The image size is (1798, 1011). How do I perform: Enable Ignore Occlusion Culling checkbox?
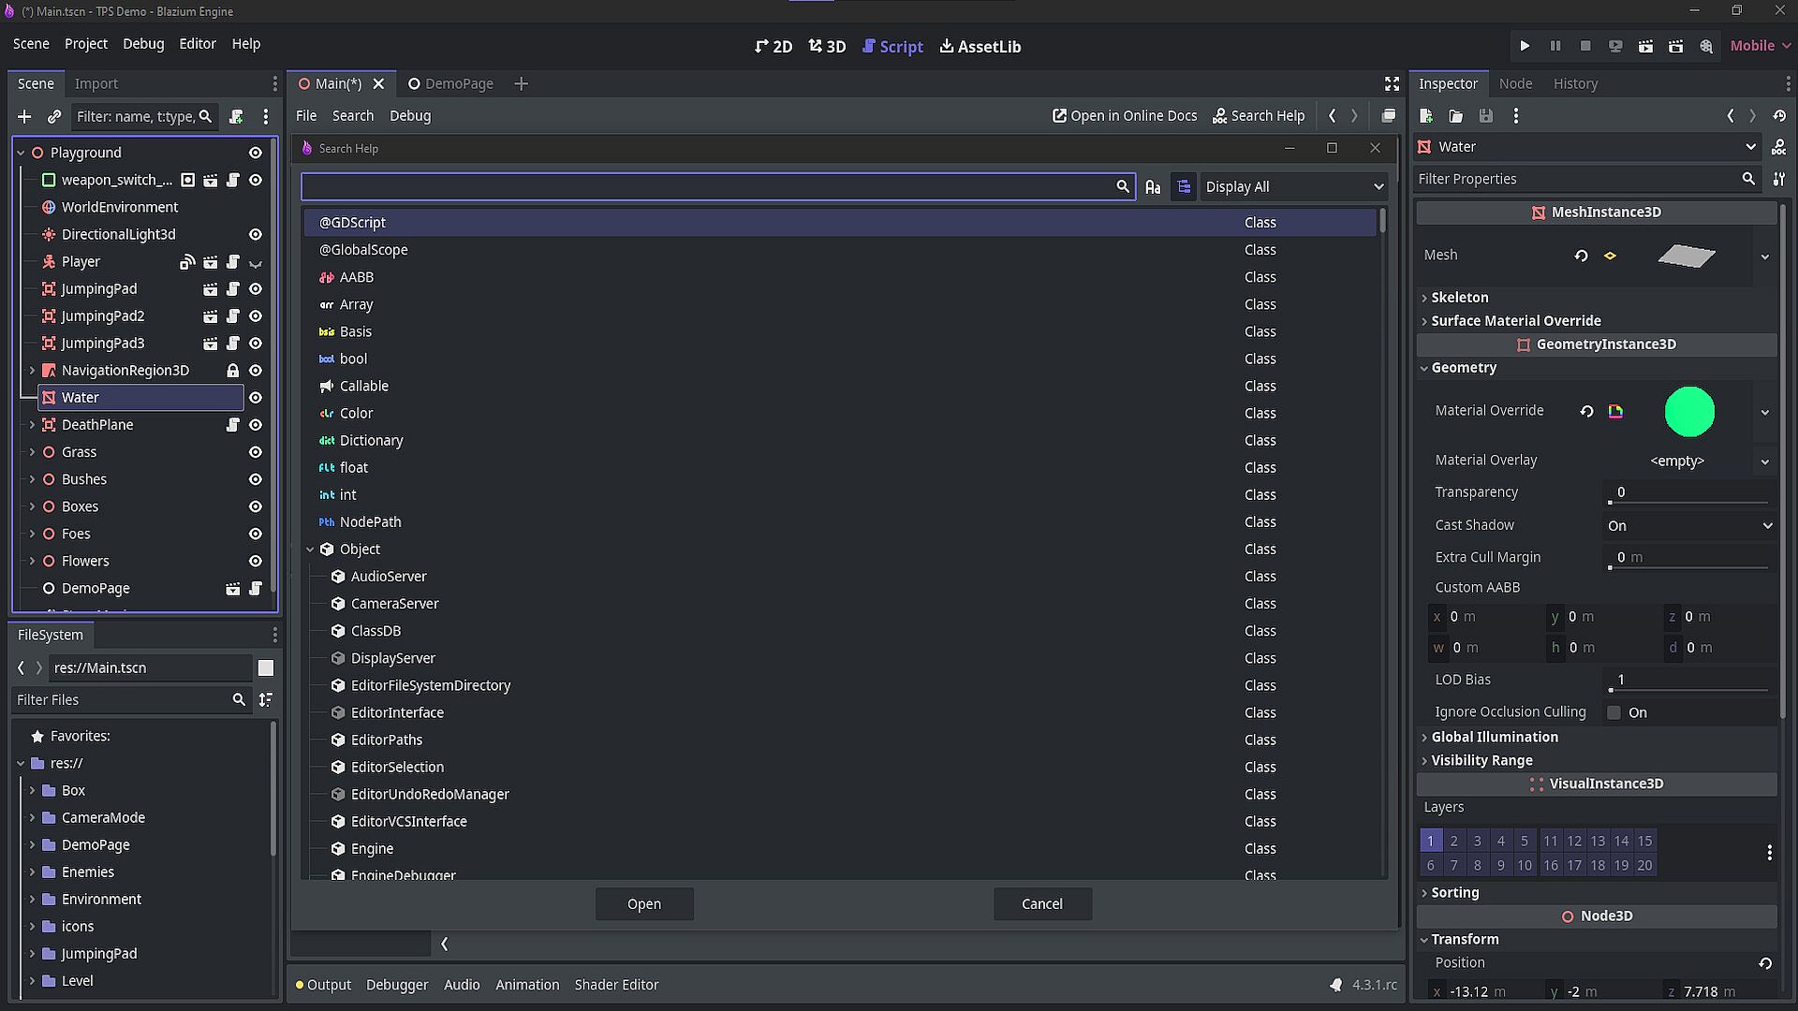pyautogui.click(x=1614, y=712)
